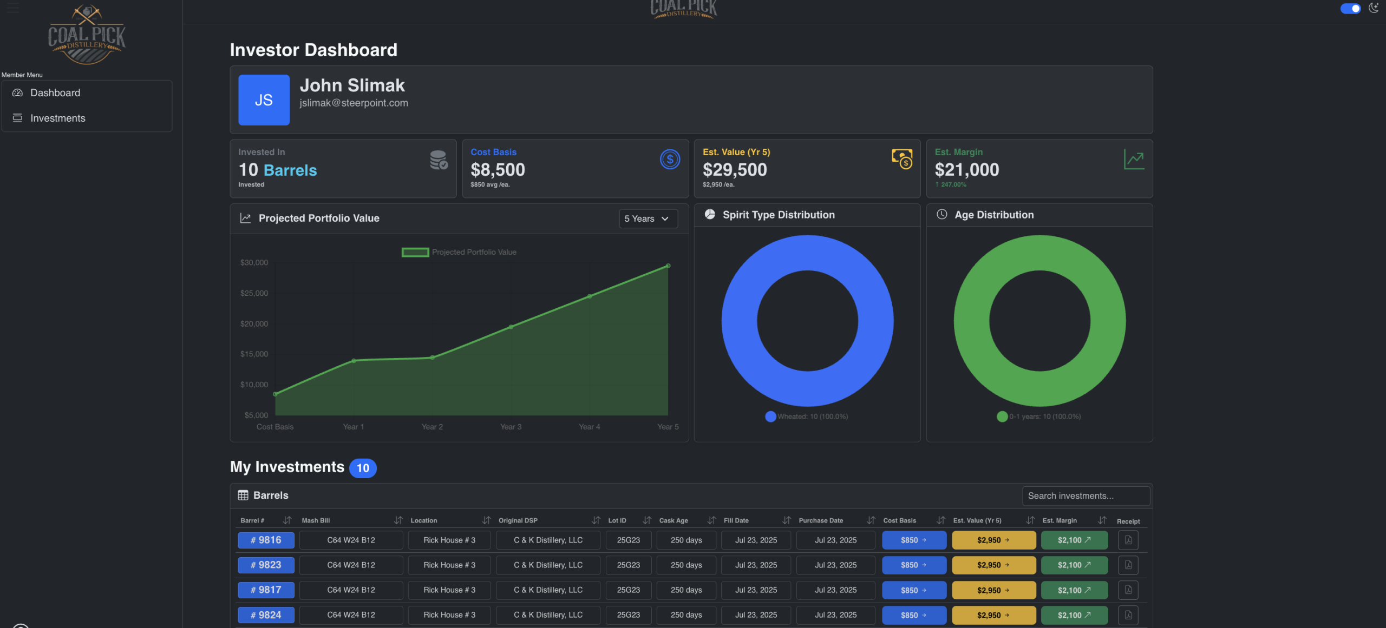Sort table by Cost Basis column
The height and width of the screenshot is (628, 1386).
click(941, 520)
